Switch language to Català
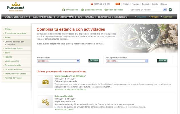 pos(155,4)
